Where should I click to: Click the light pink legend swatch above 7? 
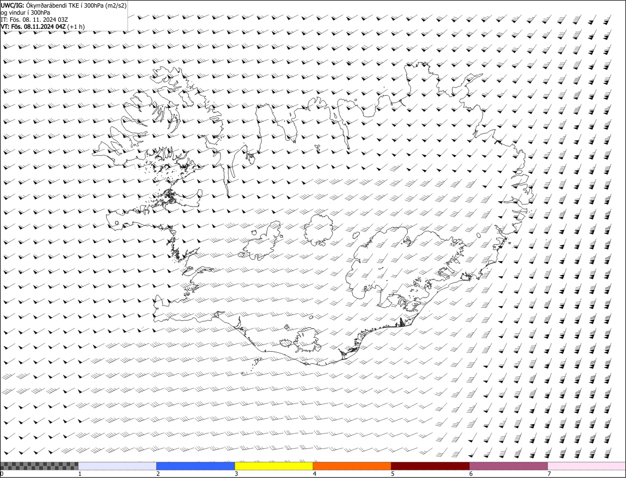(587, 466)
